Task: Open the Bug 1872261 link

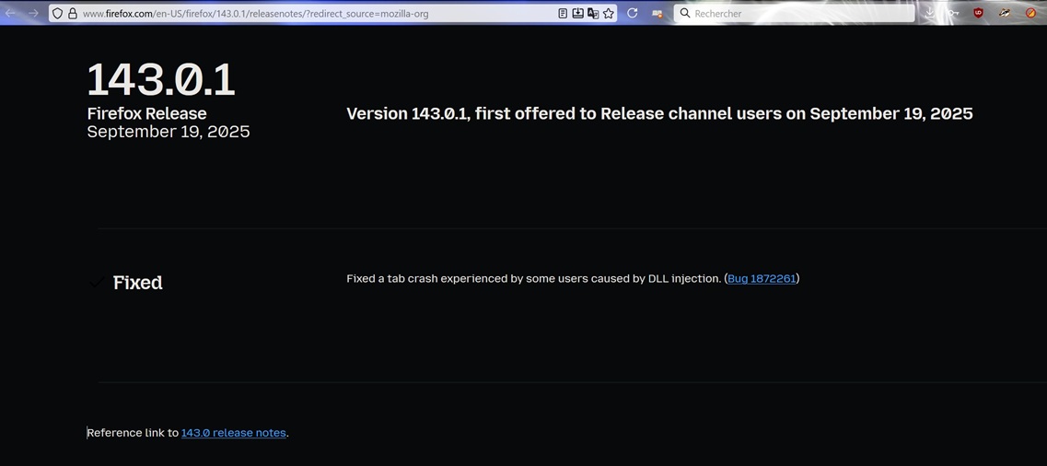Action: (762, 278)
